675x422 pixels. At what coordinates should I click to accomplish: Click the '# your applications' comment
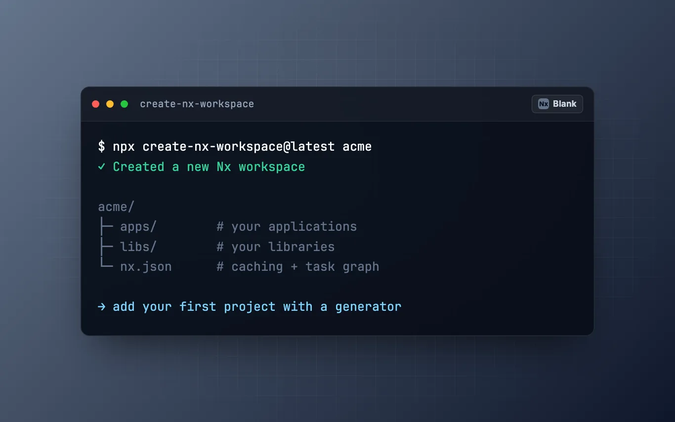pyautogui.click(x=287, y=227)
